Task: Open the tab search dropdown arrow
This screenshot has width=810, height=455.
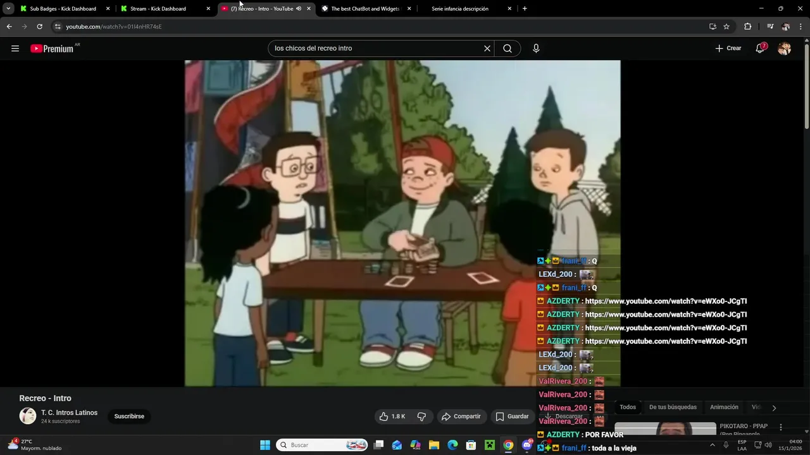Action: [x=8, y=8]
